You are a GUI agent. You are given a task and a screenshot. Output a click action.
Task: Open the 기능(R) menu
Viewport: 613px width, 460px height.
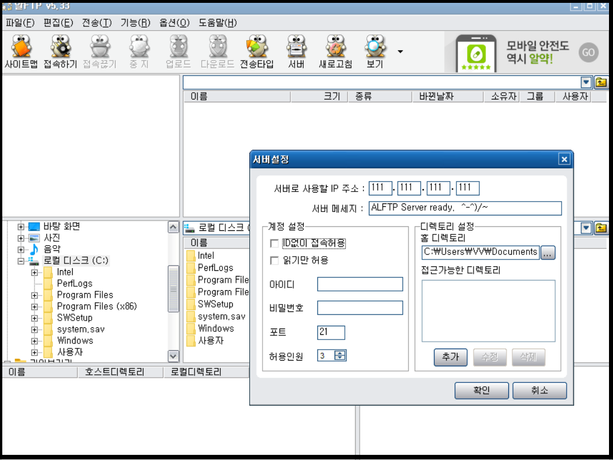[136, 23]
